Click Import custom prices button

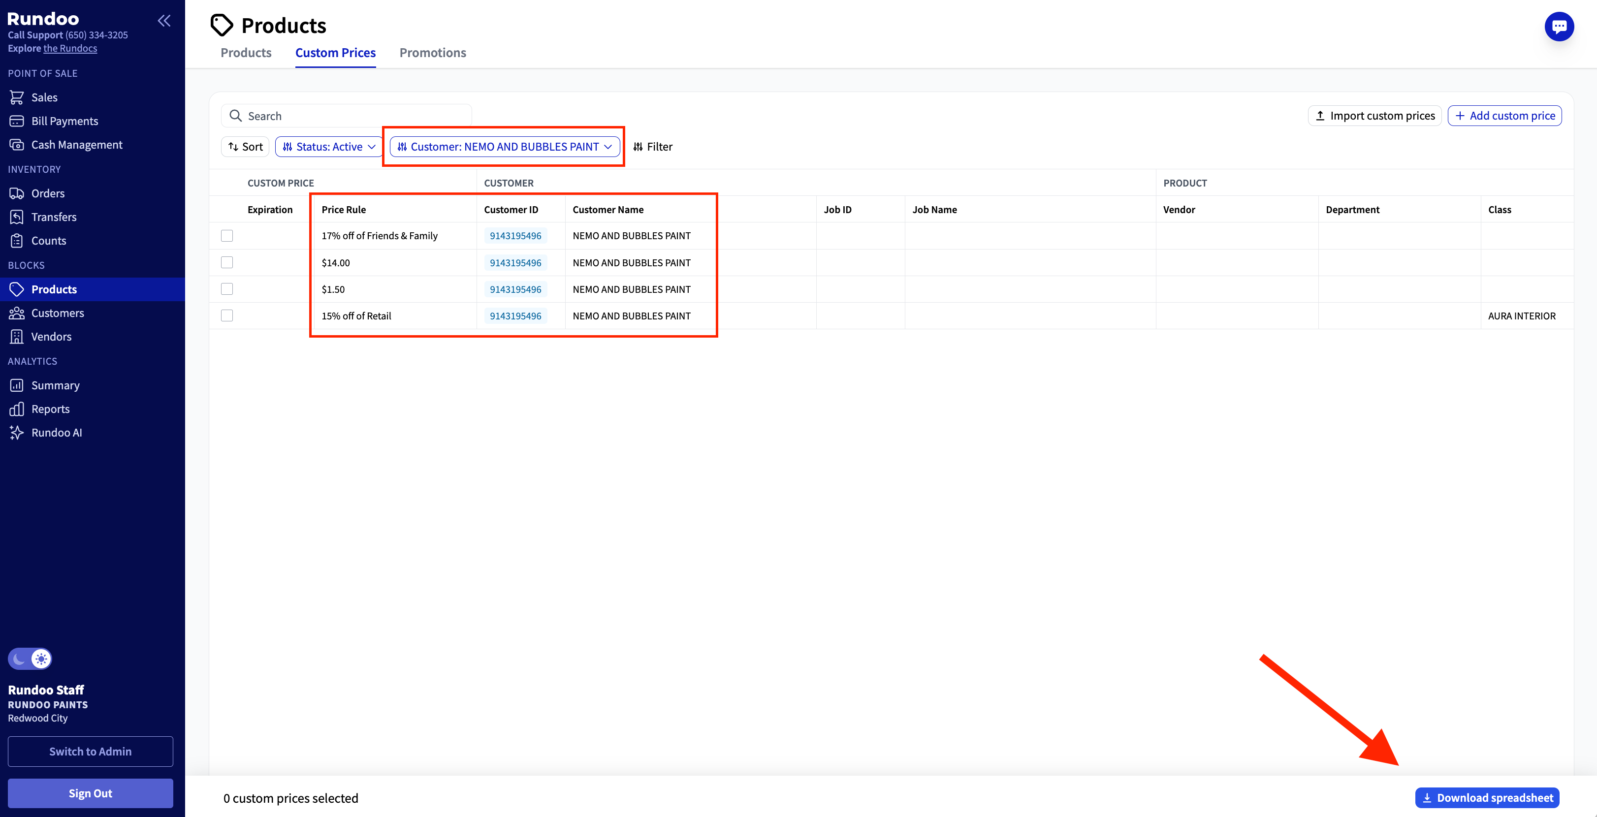click(x=1374, y=116)
